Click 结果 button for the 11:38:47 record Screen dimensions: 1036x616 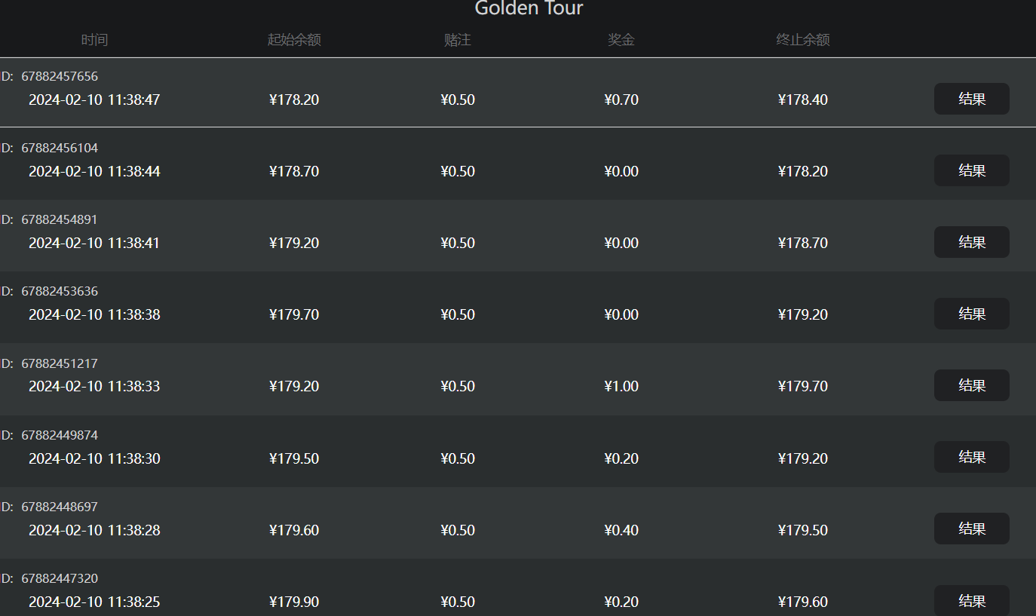pos(971,99)
